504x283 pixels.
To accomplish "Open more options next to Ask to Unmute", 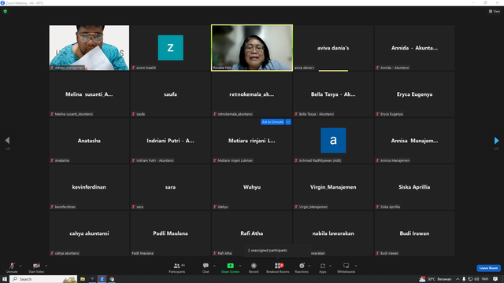I will (288, 122).
